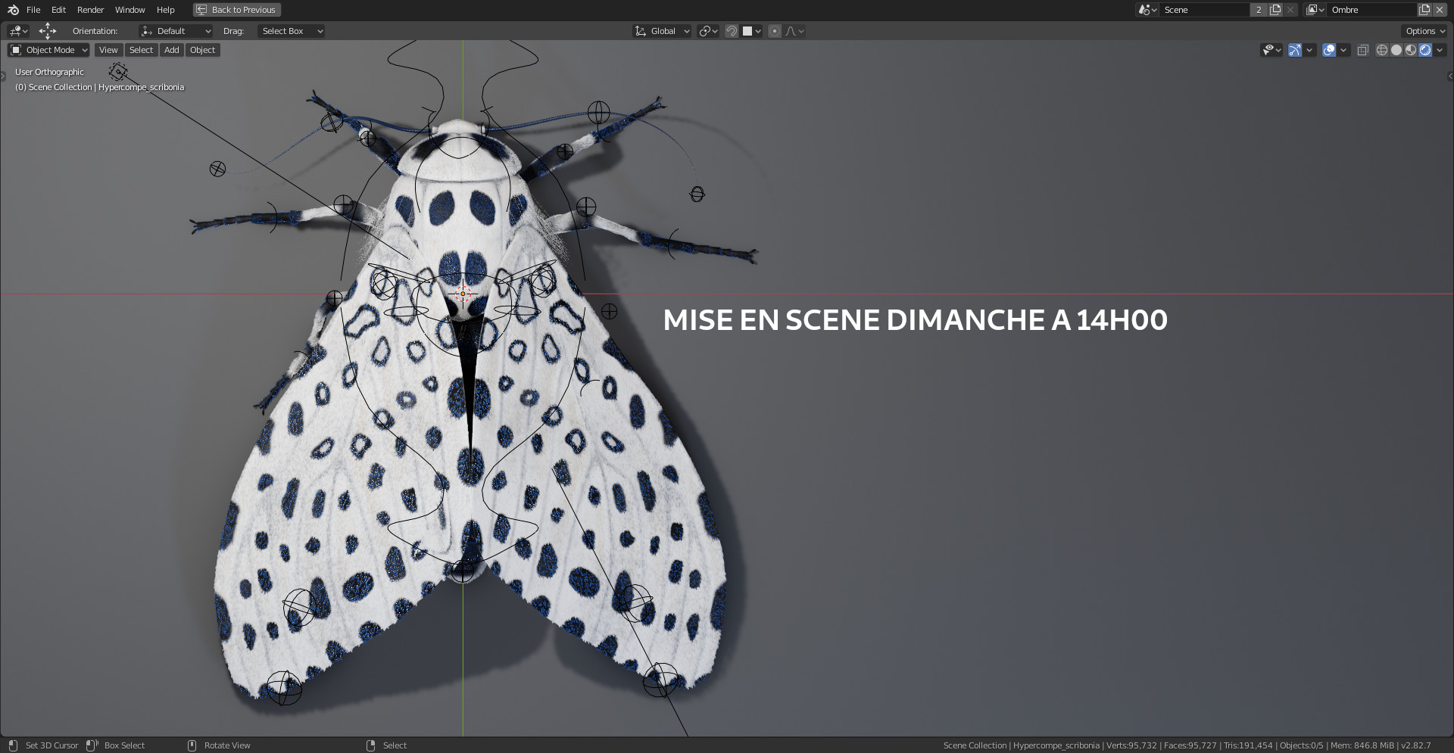Expand the Options dropdown
1454x753 pixels.
(x=1424, y=31)
